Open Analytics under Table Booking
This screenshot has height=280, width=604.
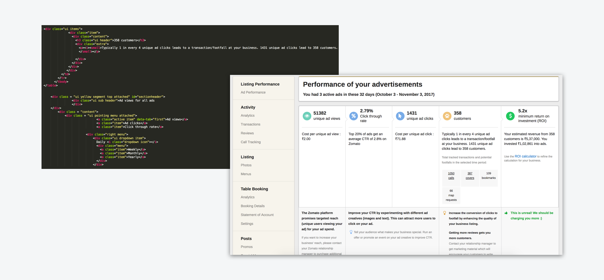[247, 197]
